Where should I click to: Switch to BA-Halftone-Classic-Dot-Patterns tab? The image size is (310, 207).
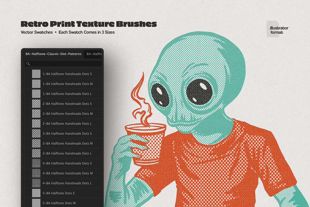pos(53,54)
